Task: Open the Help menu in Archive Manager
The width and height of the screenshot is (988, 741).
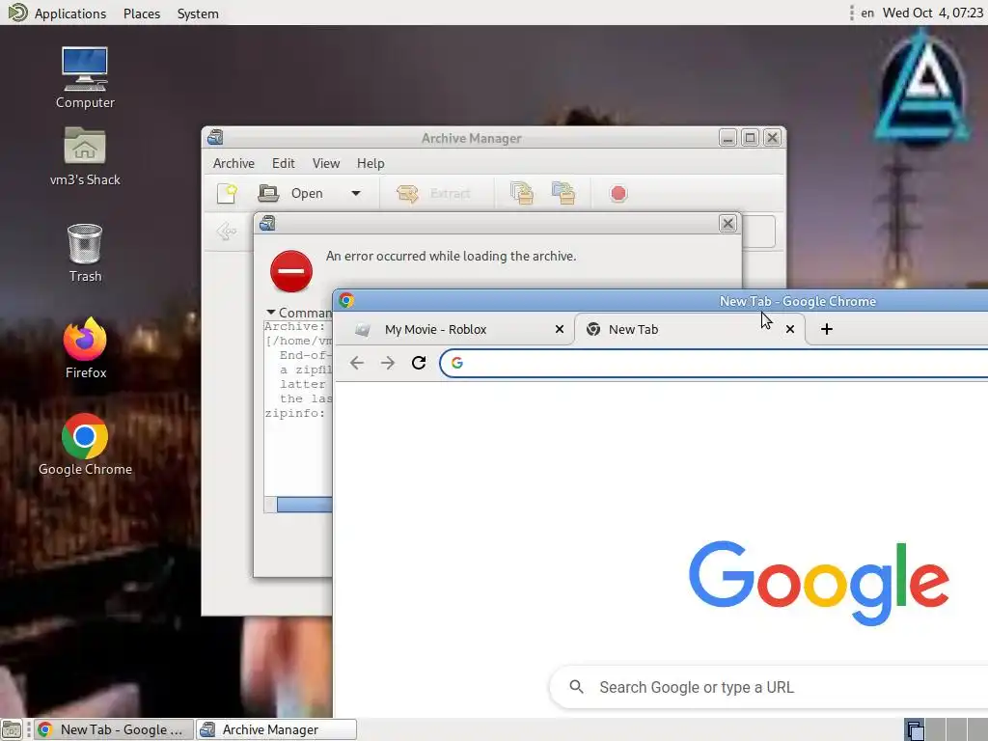Action: (x=370, y=163)
